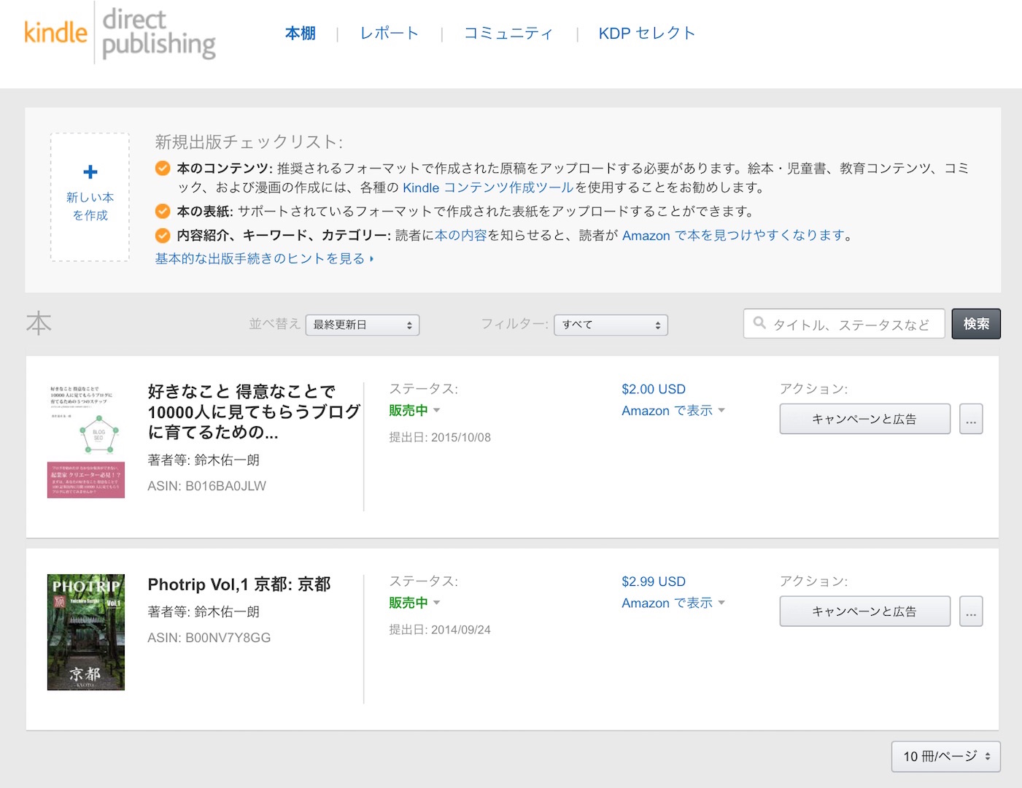Click the 新しい本を作成 link
Image resolution: width=1022 pixels, height=788 pixels.
[90, 206]
